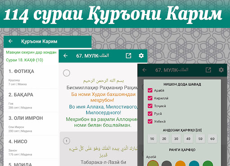
Task: Go back from the Қуръони Карим surah list
Action: tap(10, 41)
